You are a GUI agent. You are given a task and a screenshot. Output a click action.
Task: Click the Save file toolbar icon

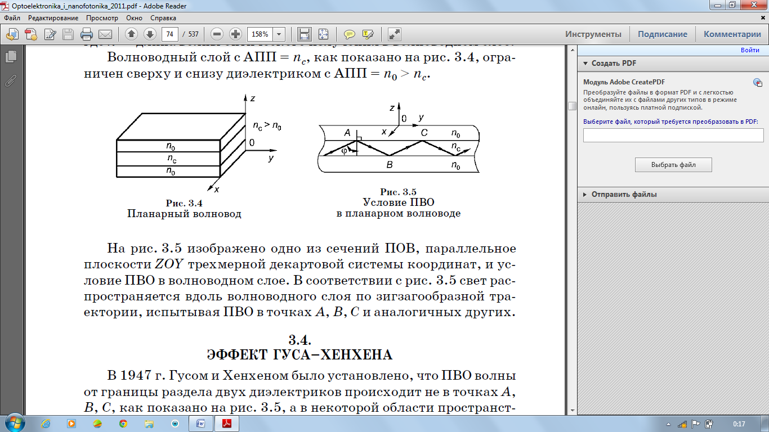tap(68, 34)
